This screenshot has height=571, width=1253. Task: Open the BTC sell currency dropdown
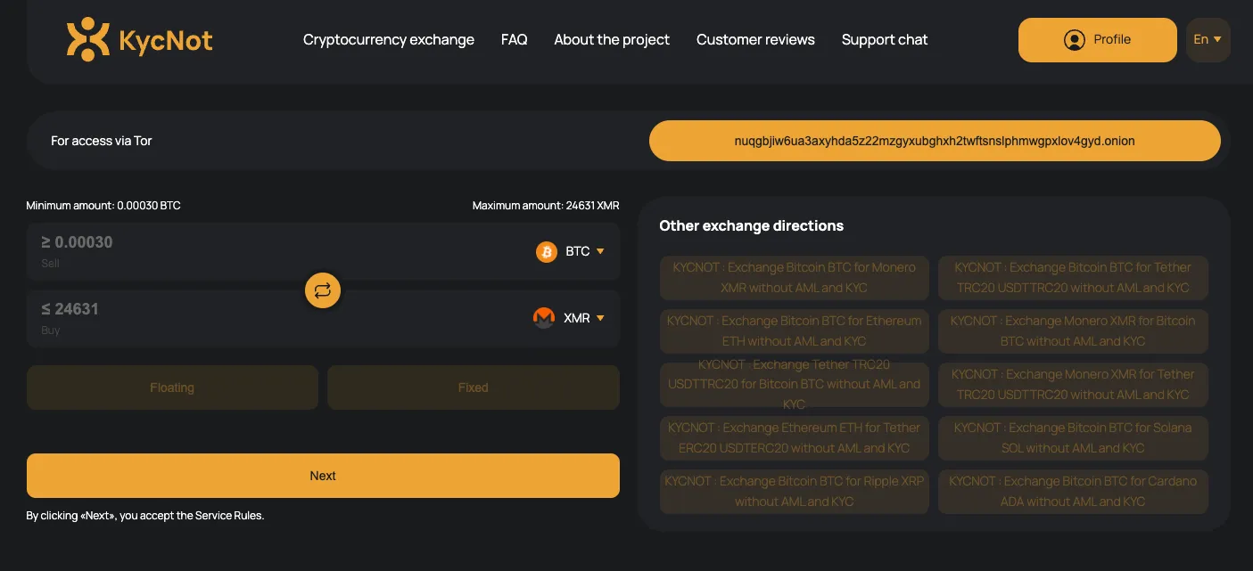[x=571, y=252]
